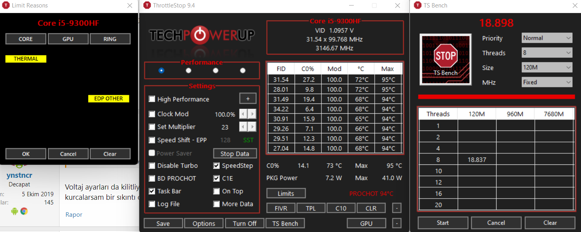Screen dimensions: 581x232
Task: Increase Set Multiplier with right arrow
Action: pos(252,127)
